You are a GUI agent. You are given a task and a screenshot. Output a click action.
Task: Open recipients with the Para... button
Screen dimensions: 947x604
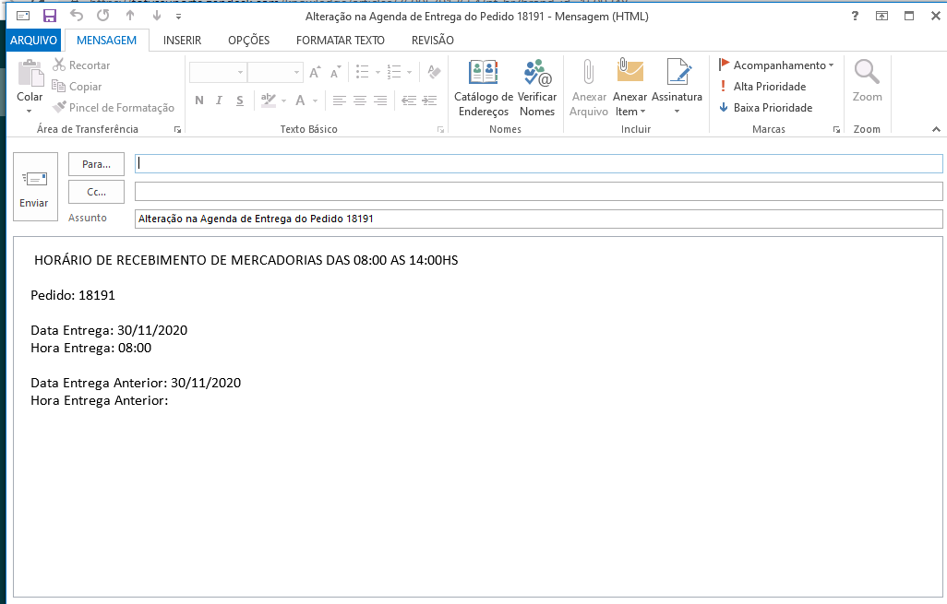pos(96,164)
